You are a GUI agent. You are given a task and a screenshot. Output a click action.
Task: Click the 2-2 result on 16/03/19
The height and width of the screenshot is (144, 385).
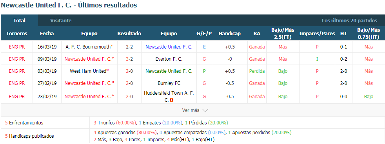pyautogui.click(x=129, y=47)
